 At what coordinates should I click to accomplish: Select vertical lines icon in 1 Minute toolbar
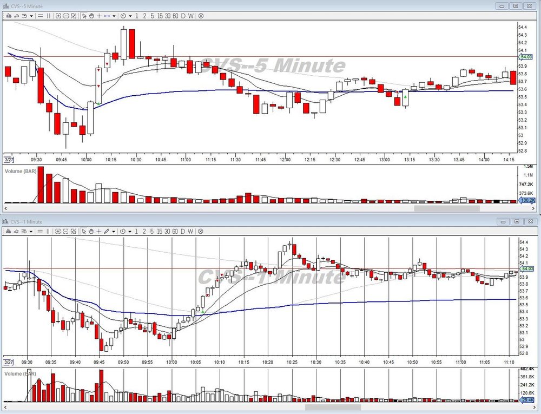[x=48, y=232]
